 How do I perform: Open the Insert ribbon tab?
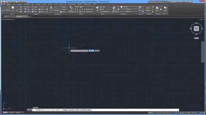[x=14, y=4]
